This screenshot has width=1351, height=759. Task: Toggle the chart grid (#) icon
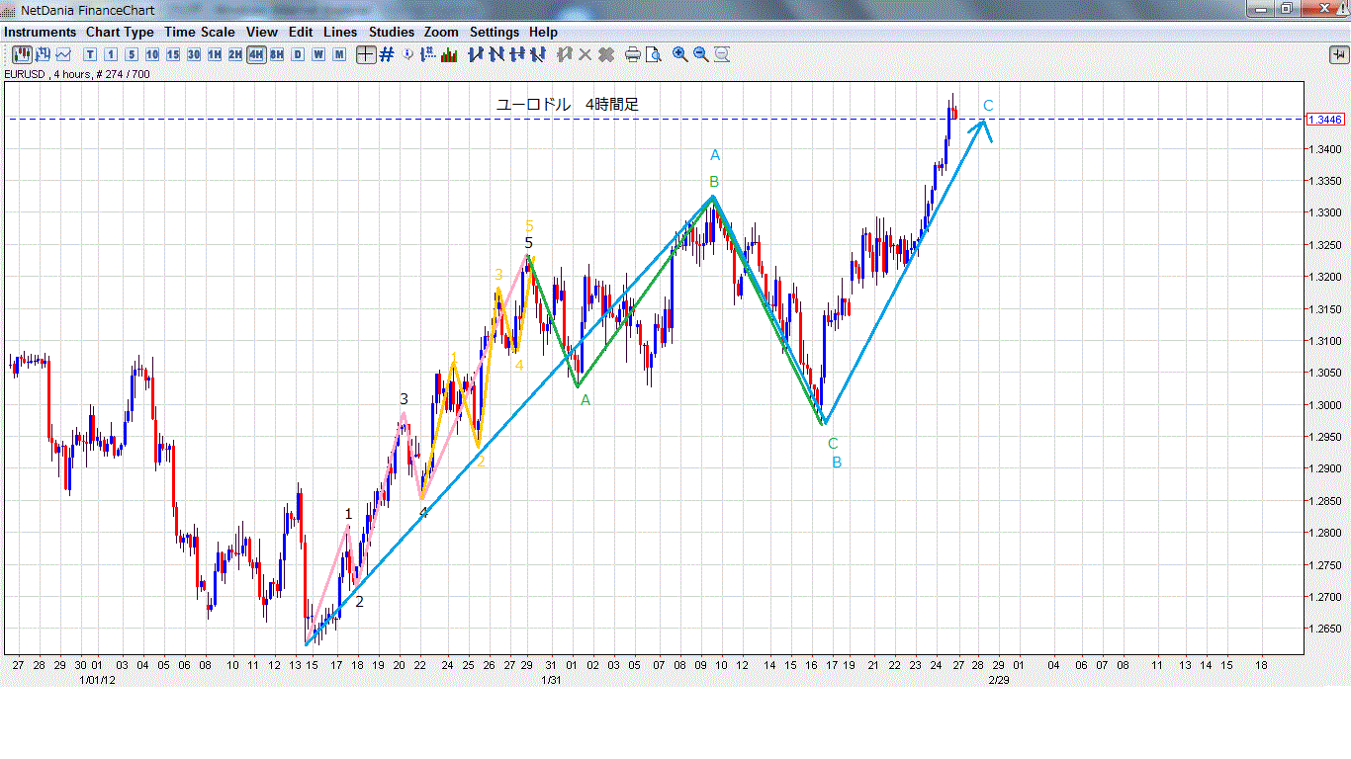[387, 54]
